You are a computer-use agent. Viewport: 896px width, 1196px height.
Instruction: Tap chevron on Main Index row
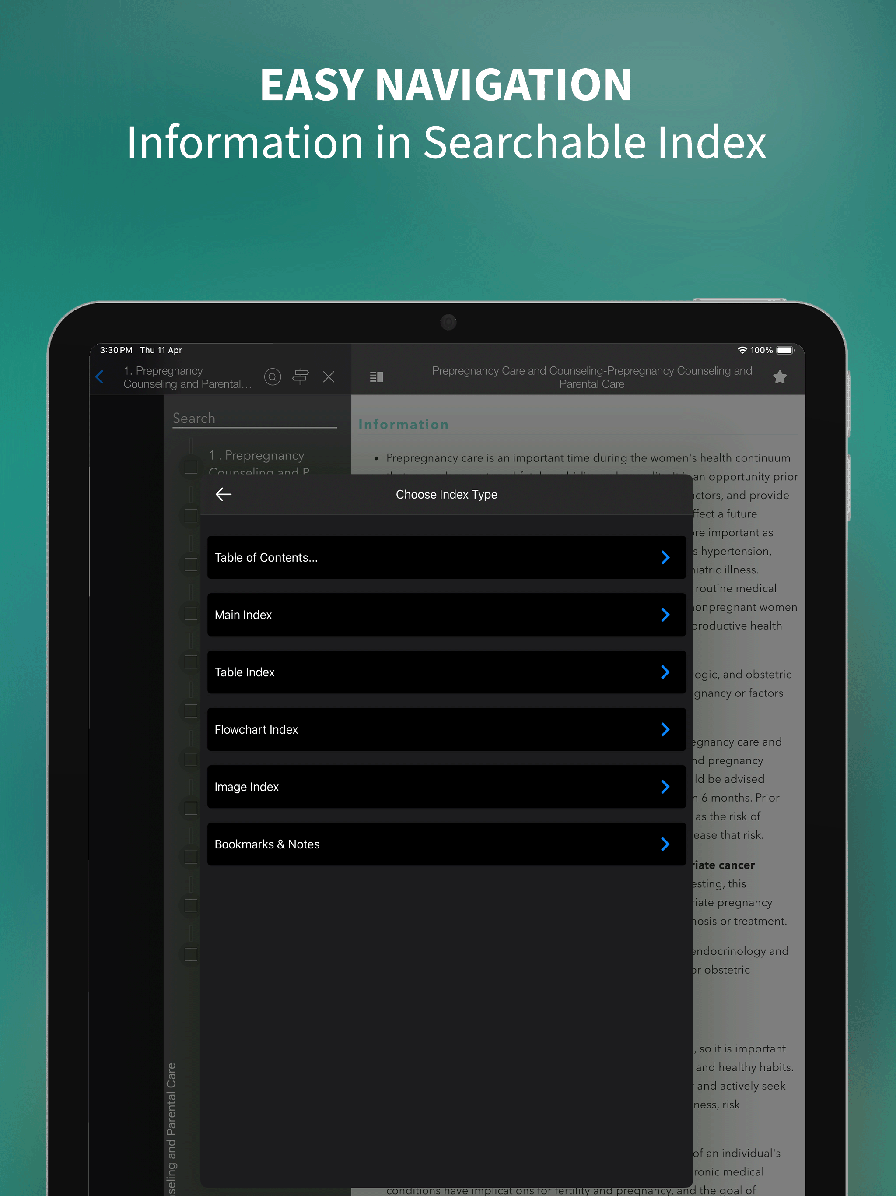[x=665, y=615]
